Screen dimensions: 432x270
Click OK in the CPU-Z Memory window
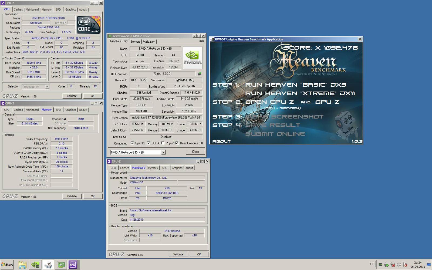(x=93, y=196)
